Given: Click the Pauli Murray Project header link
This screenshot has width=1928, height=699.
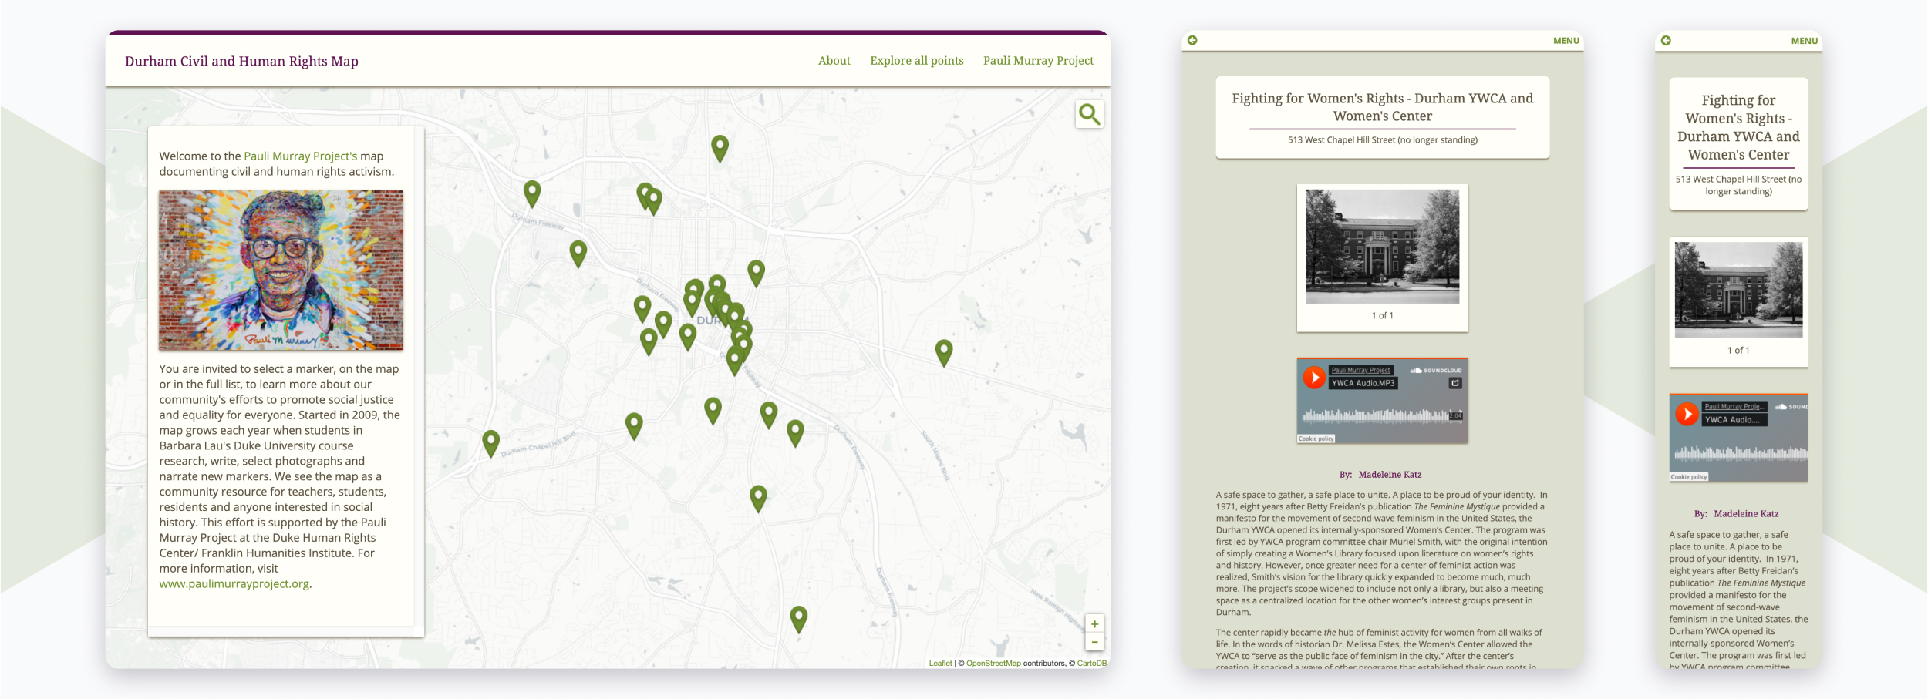Looking at the screenshot, I should [x=1039, y=60].
